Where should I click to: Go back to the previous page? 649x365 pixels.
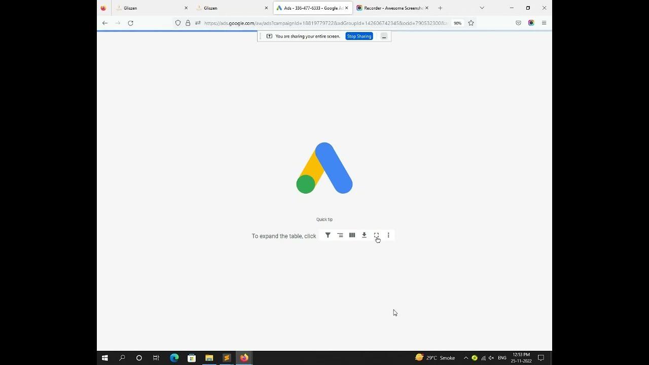click(x=105, y=23)
